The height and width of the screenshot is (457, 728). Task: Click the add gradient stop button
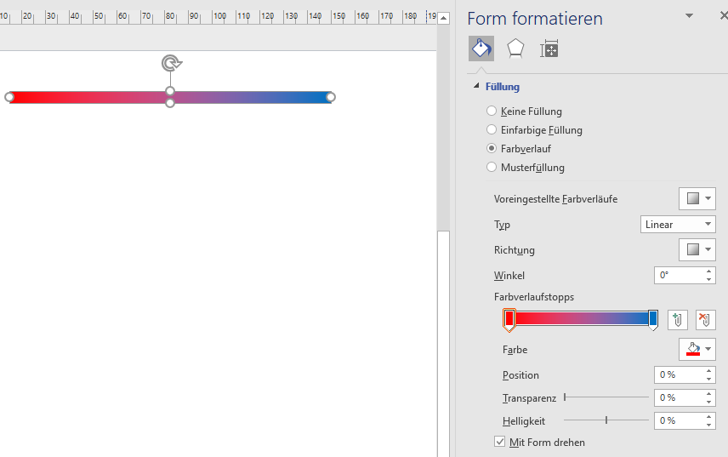[x=677, y=320]
